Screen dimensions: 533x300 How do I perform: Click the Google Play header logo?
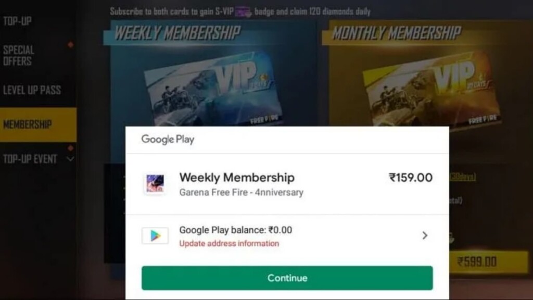click(168, 140)
